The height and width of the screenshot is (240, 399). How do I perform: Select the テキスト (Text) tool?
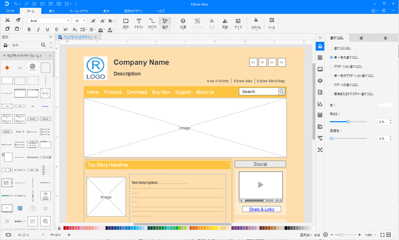139,23
